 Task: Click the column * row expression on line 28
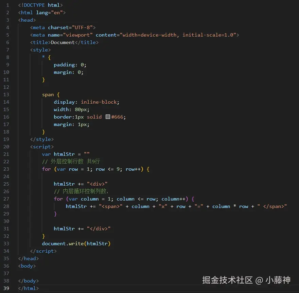pos(230,206)
